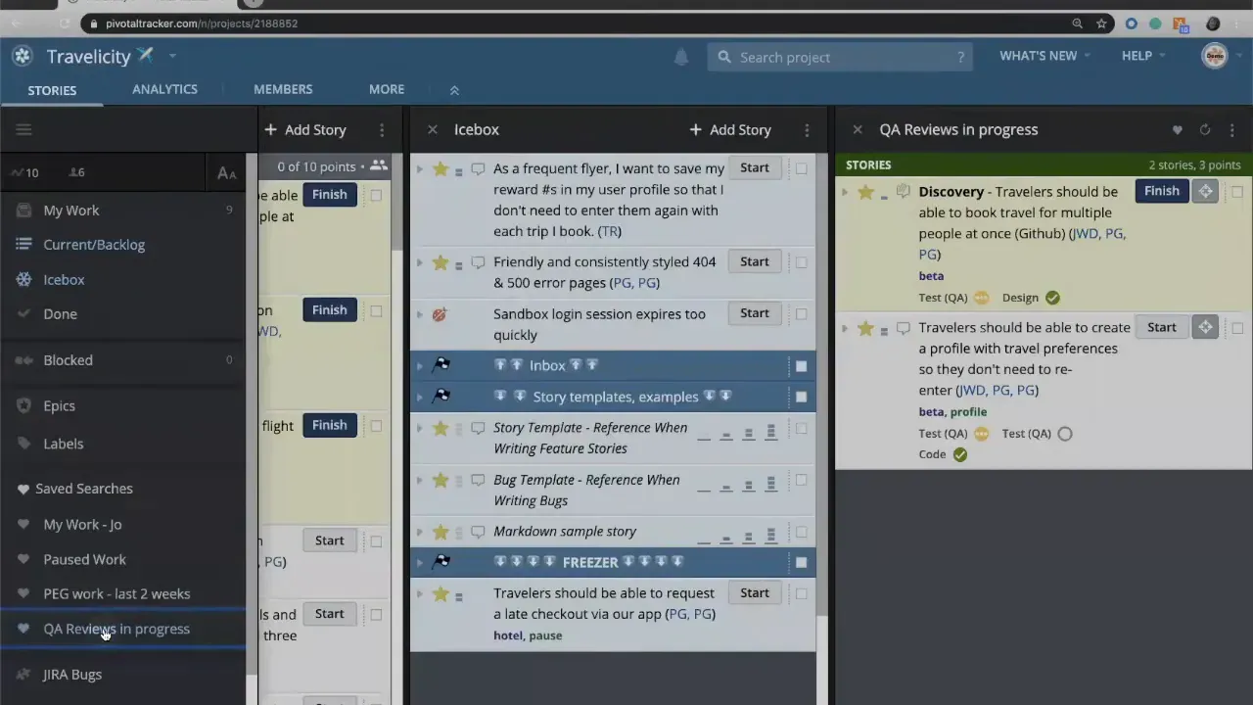Collapse the sidebar with hamburger icon
Viewport: 1253px width, 705px height.
click(23, 128)
